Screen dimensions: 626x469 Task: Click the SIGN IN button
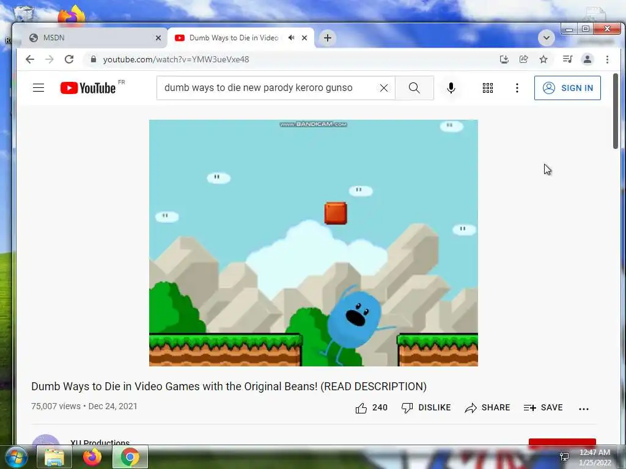coord(567,88)
